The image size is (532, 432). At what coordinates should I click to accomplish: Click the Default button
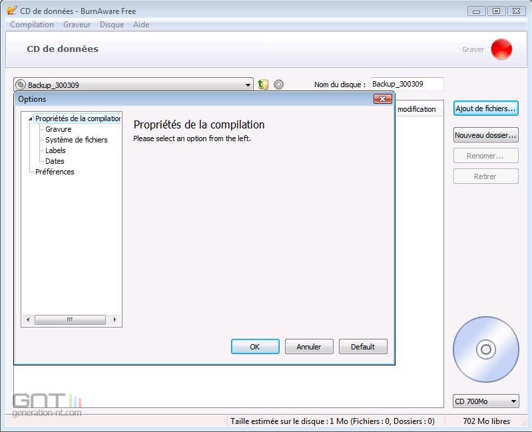coord(363,347)
